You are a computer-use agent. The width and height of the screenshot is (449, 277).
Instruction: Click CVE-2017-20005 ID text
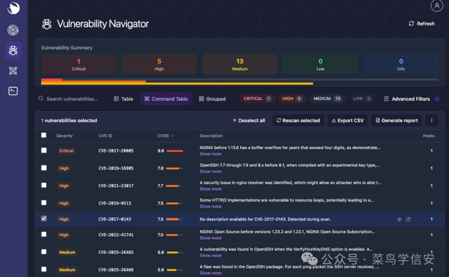click(116, 151)
